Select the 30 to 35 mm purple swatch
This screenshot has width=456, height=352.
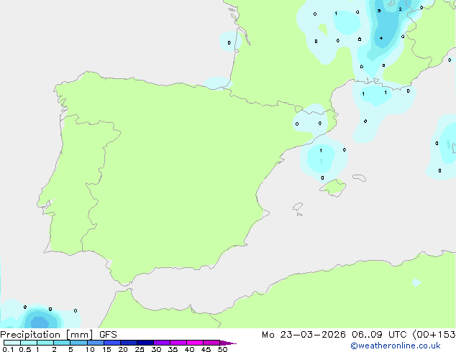click(161, 343)
